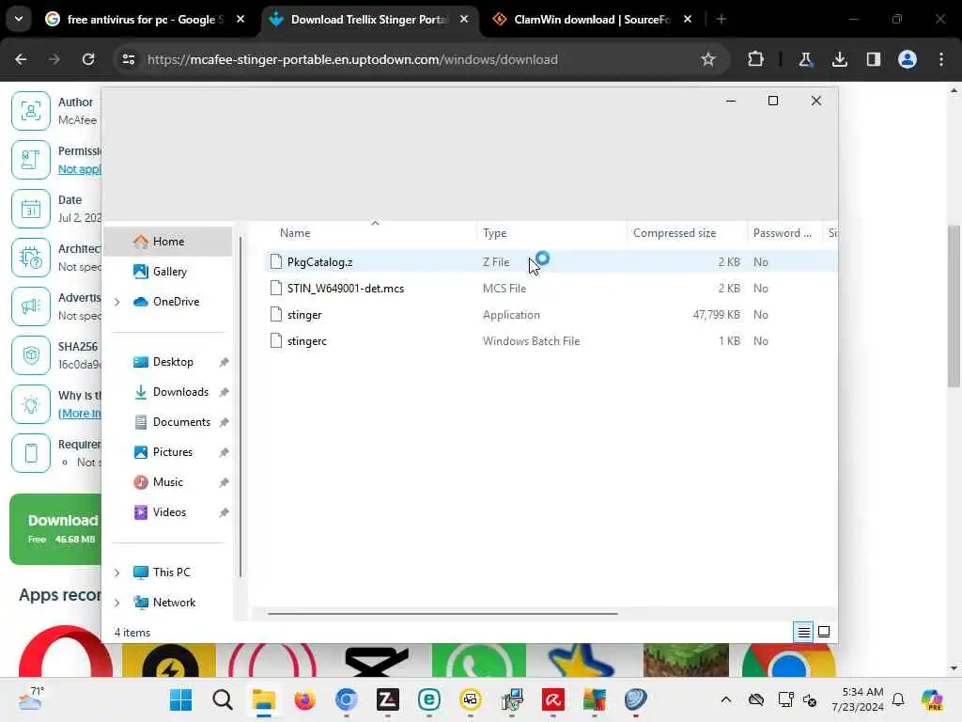Unpin Downloads using its pin icon
This screenshot has width=962, height=722.
point(224,392)
